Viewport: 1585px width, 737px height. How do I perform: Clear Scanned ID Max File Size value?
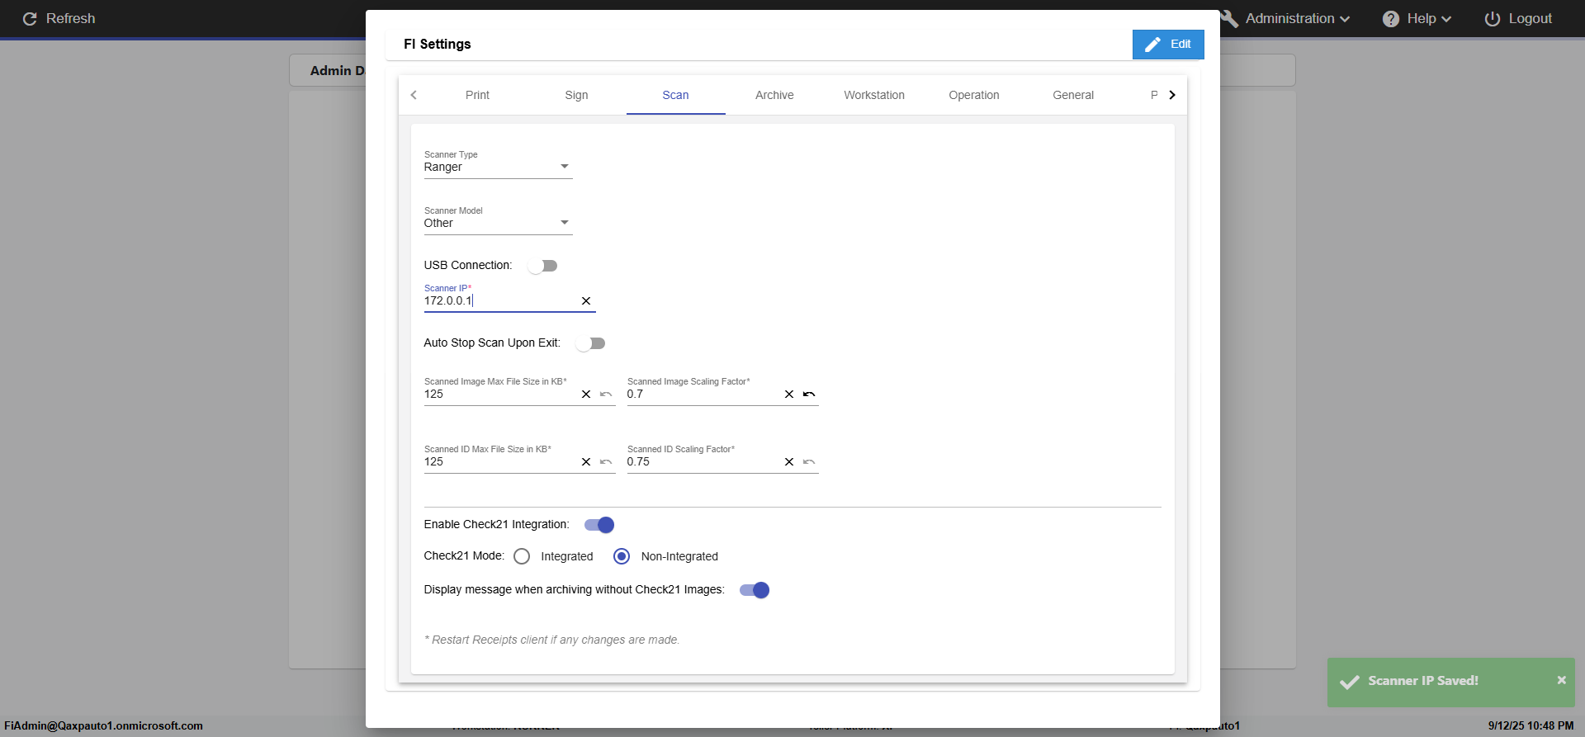(586, 462)
